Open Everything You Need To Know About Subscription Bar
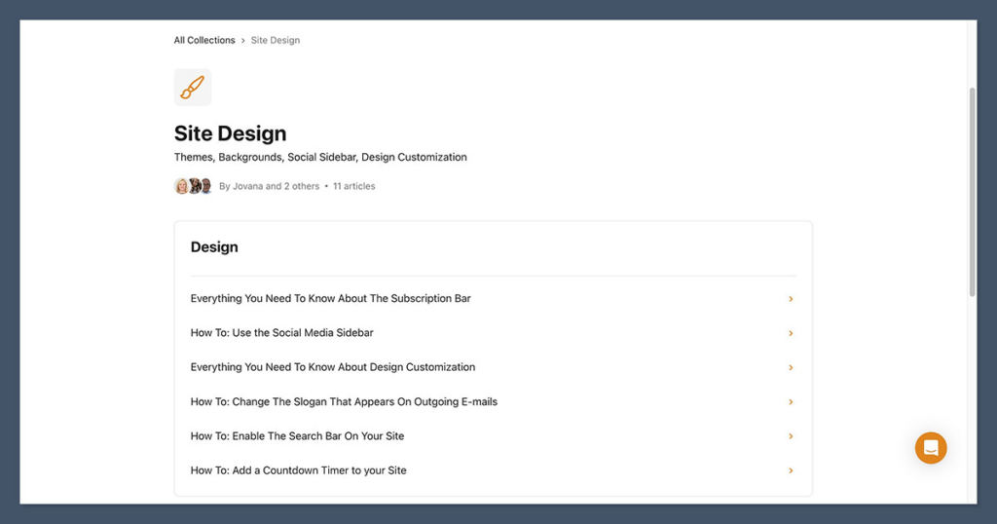The width and height of the screenshot is (997, 524). pyautogui.click(x=330, y=299)
